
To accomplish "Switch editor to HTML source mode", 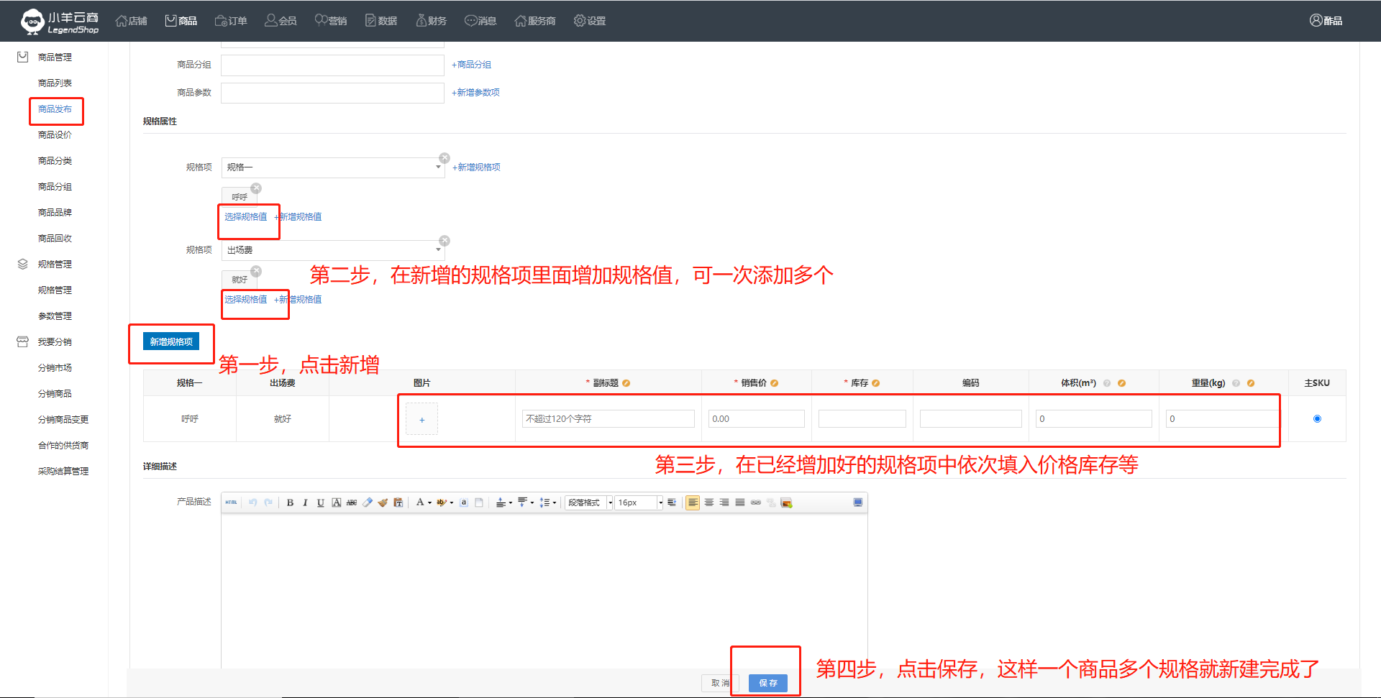I will pos(231,502).
